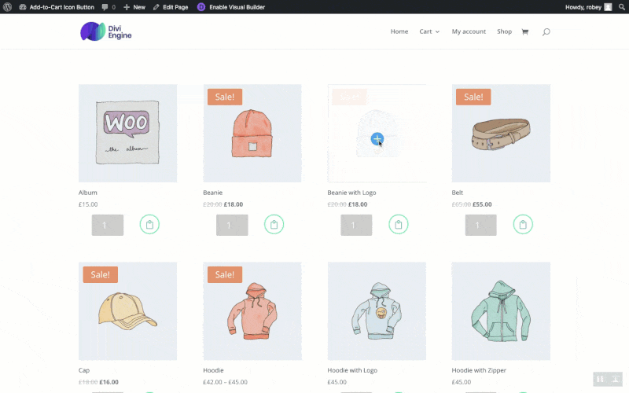
Task: Expand the Cart navigation dropdown
Action: click(429, 31)
